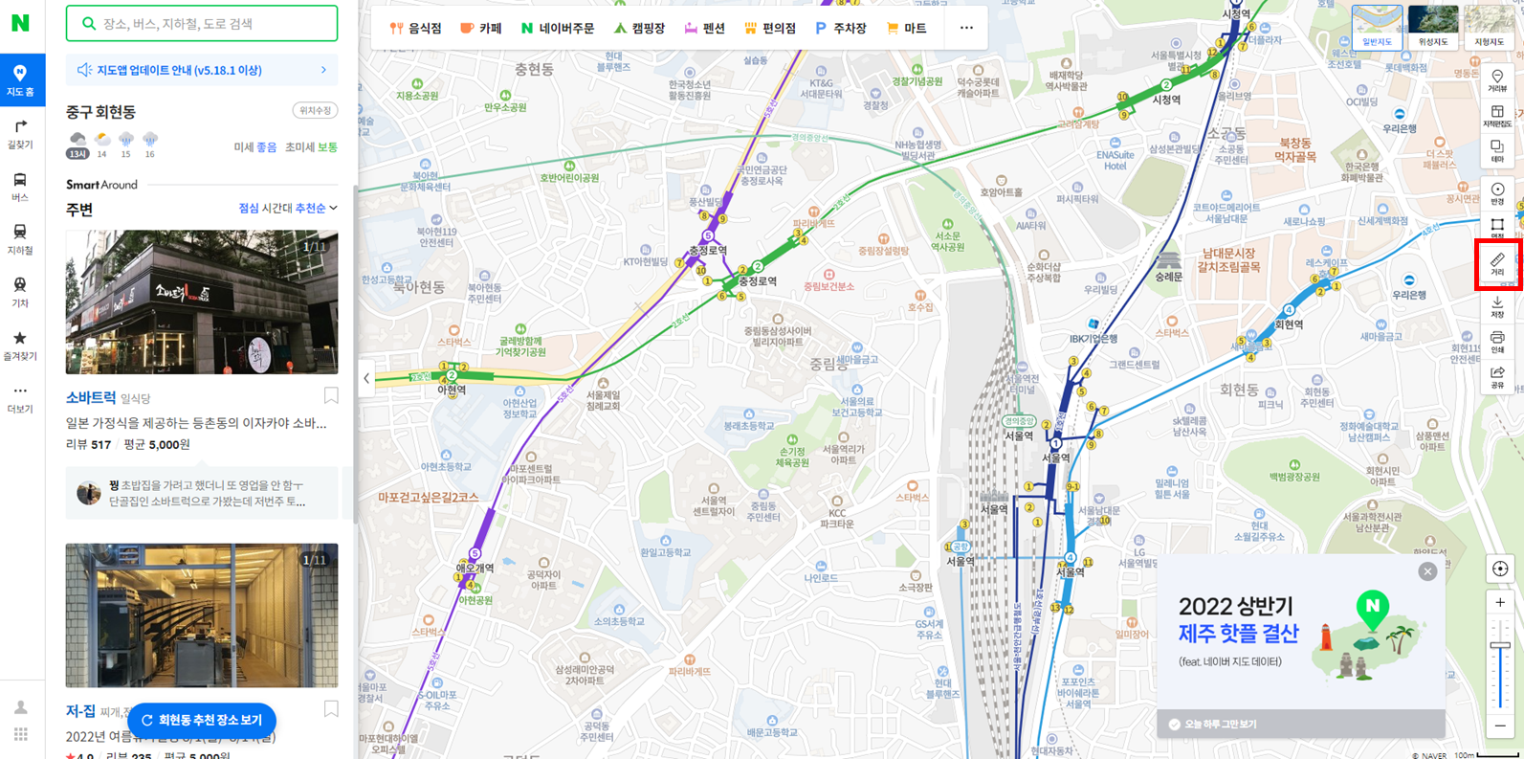Expand more categories with the ellipsis
This screenshot has height=759, width=1524.
click(966, 29)
